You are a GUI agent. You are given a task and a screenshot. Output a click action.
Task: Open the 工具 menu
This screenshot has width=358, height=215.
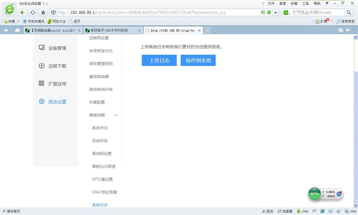pos(305,4)
